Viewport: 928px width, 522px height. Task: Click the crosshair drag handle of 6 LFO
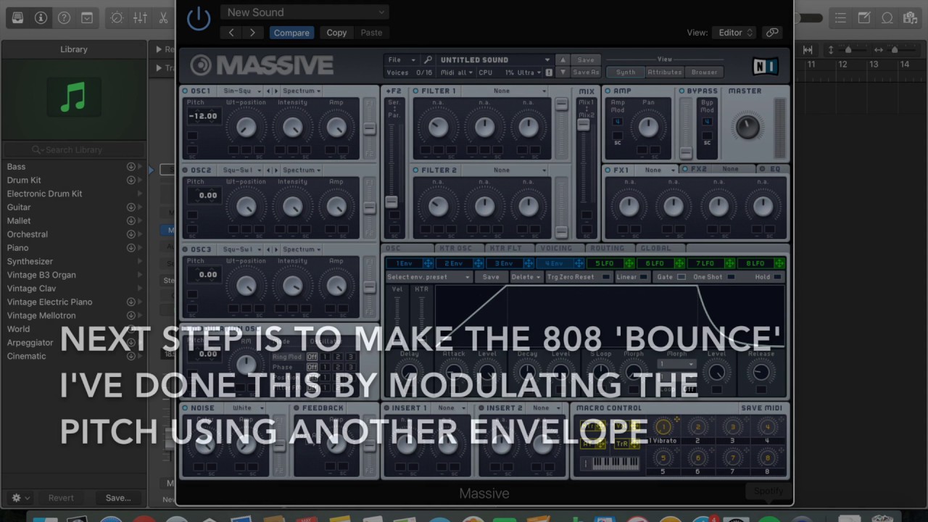tap(679, 264)
